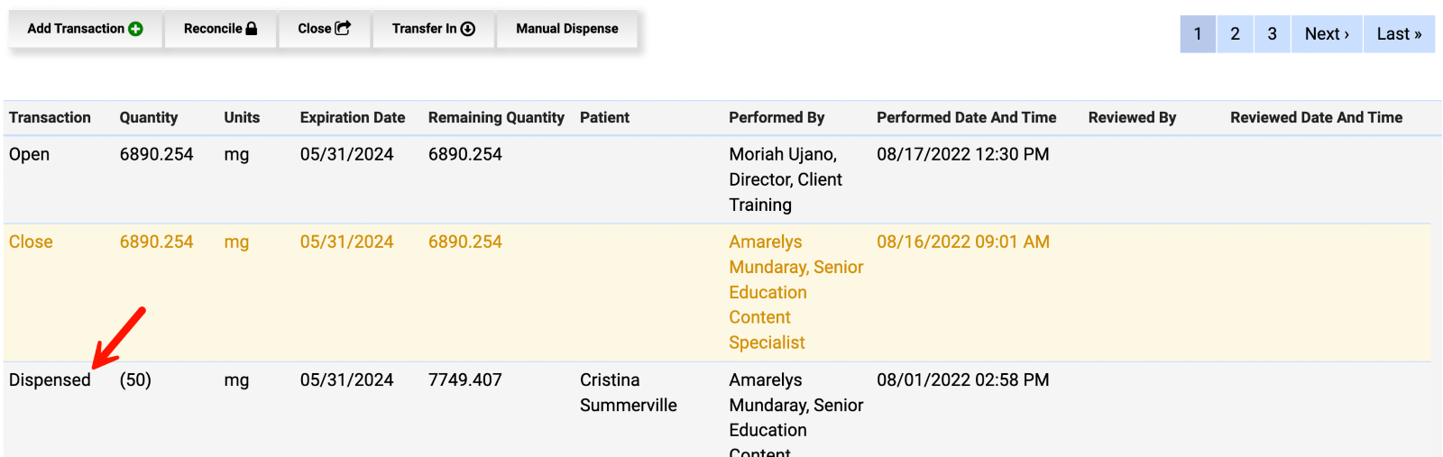Click the Quantity column header

[148, 117]
